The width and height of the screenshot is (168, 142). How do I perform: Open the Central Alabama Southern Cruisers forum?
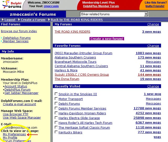(81, 66)
